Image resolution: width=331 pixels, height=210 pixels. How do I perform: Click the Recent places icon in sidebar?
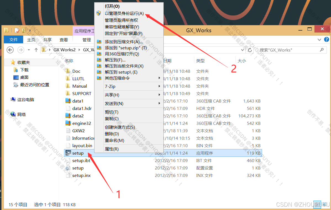click(16, 85)
